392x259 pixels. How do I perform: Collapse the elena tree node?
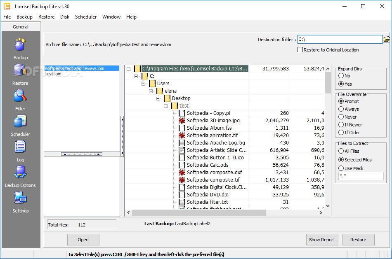pyautogui.click(x=151, y=91)
